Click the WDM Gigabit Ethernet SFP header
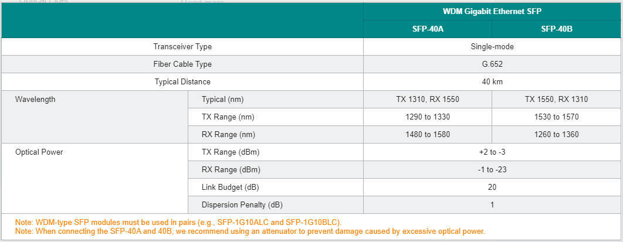623x242 pixels. pos(492,12)
